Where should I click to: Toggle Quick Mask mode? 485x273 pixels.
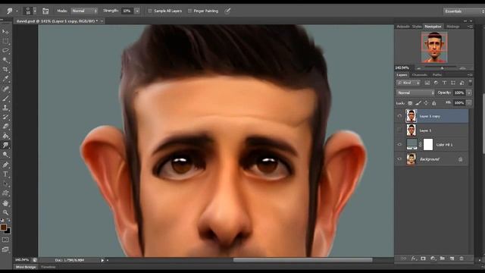click(5, 240)
